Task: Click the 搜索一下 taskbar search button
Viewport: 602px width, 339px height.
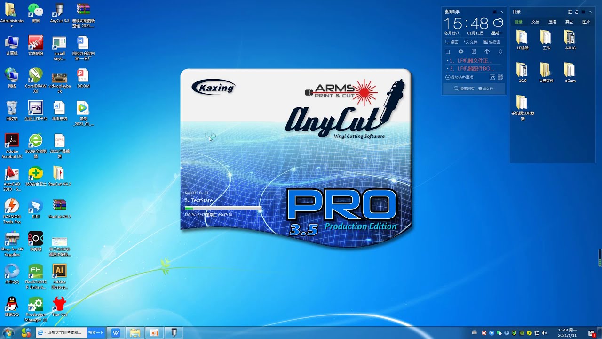Action: click(96, 333)
